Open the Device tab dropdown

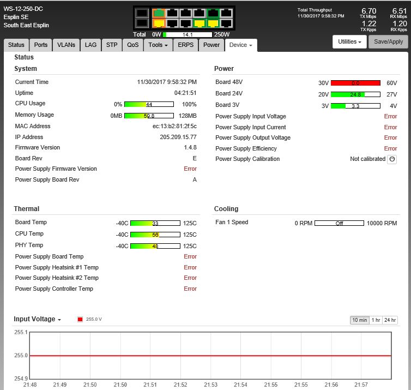point(240,45)
